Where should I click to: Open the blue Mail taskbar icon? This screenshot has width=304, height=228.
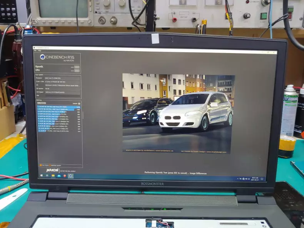point(59,176)
